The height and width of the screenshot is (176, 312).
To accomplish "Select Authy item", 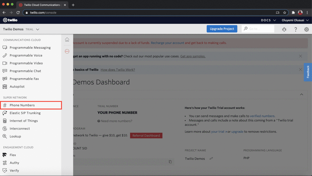I will [x=14, y=163].
